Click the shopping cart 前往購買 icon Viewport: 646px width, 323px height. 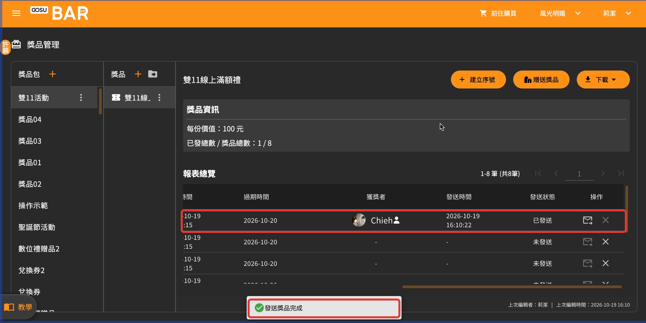pos(483,13)
